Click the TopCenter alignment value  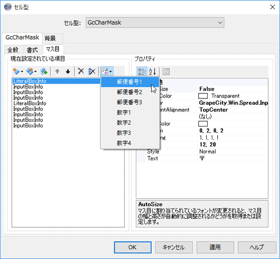(x=213, y=110)
